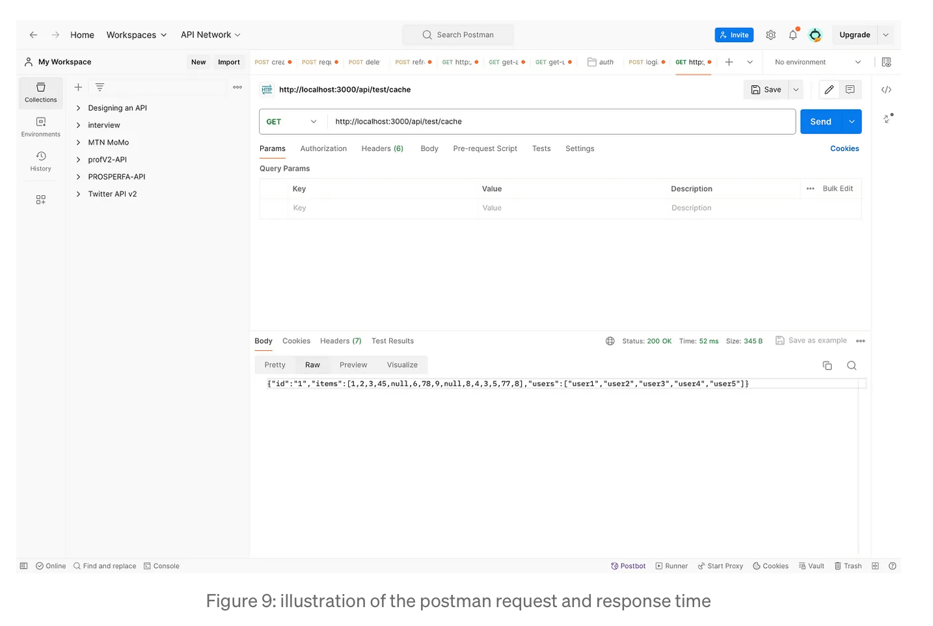Toggle two-pane layout icon in status bar
This screenshot has width=933, height=626.
tap(876, 566)
